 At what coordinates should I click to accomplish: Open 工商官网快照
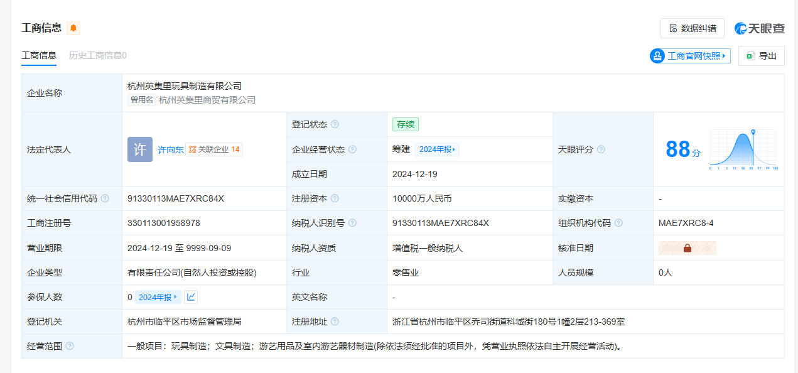pyautogui.click(x=691, y=56)
